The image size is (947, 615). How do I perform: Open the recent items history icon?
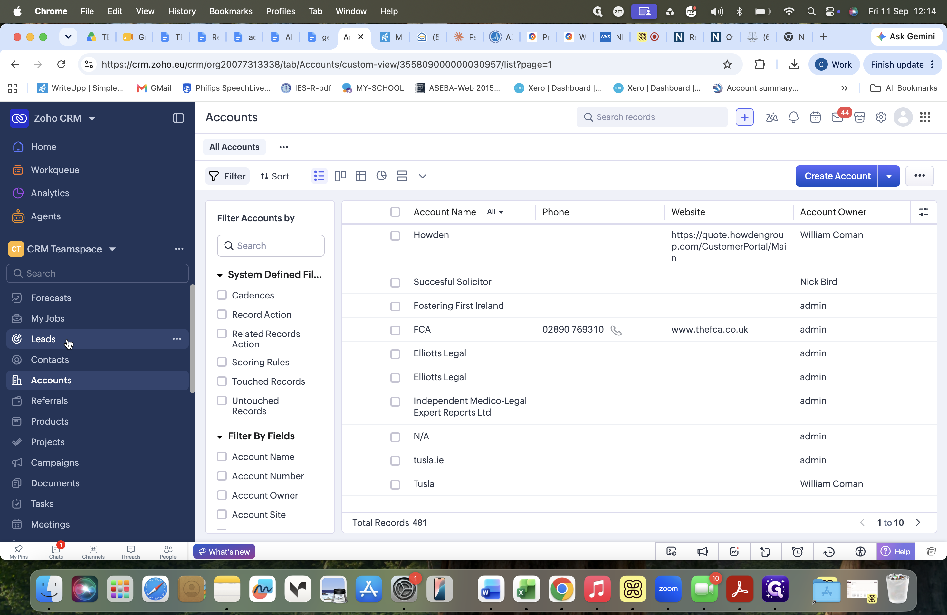pyautogui.click(x=829, y=551)
